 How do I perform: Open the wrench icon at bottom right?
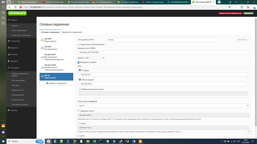tap(249, 132)
